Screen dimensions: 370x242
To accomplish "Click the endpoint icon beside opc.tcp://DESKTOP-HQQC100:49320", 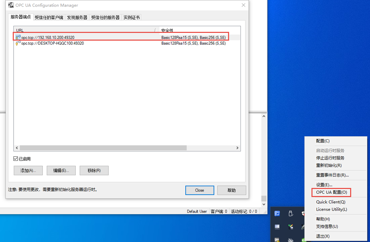I will point(18,43).
